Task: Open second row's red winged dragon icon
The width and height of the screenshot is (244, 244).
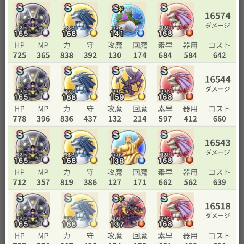Action: point(176,84)
